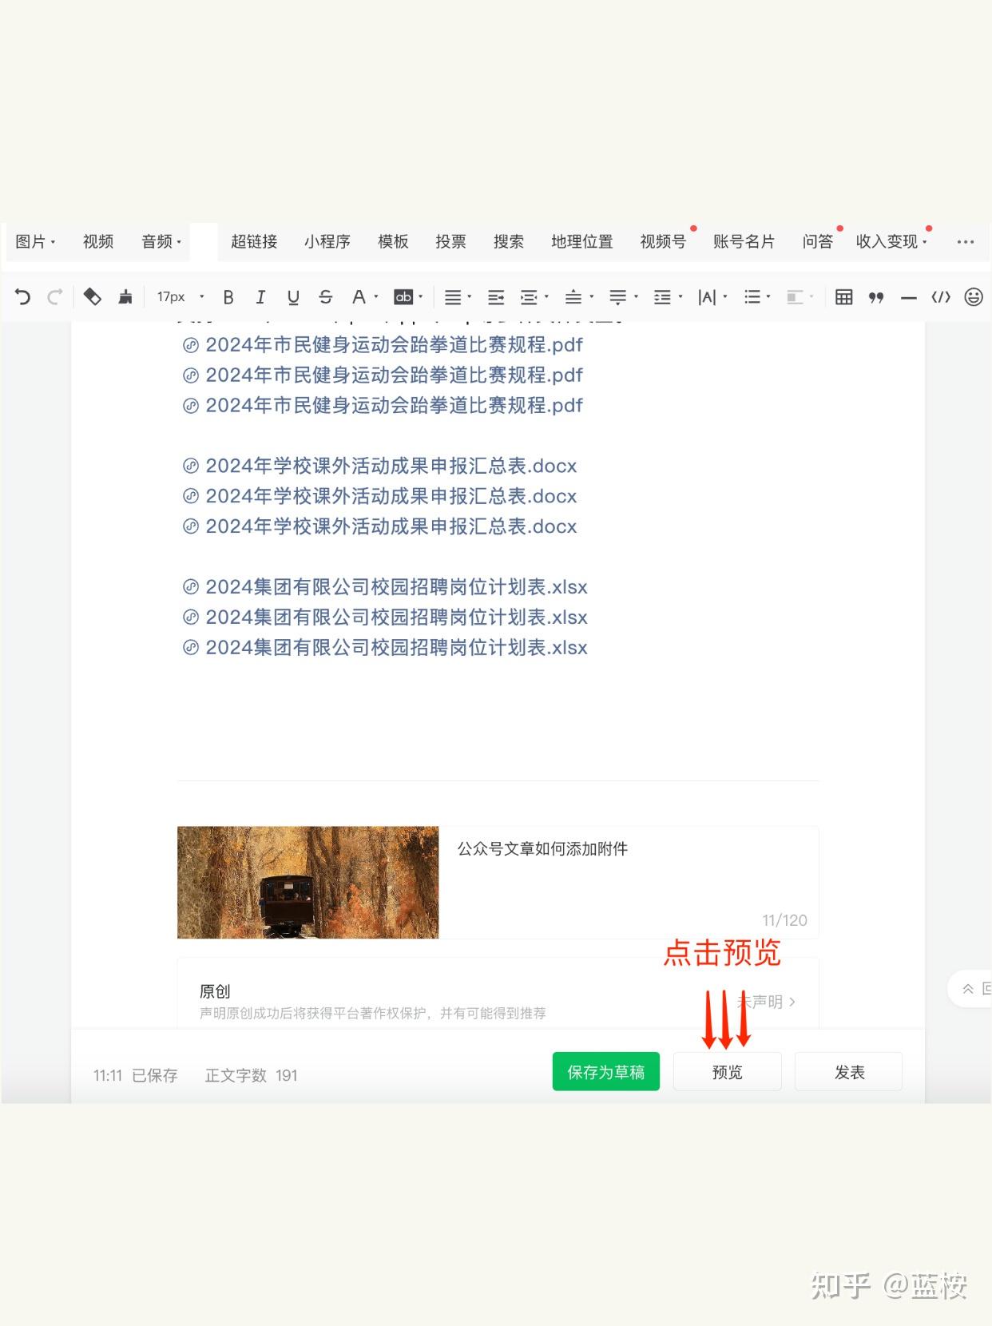This screenshot has width=992, height=1326.
Task: Open the emoji picker icon
Action: point(973,297)
